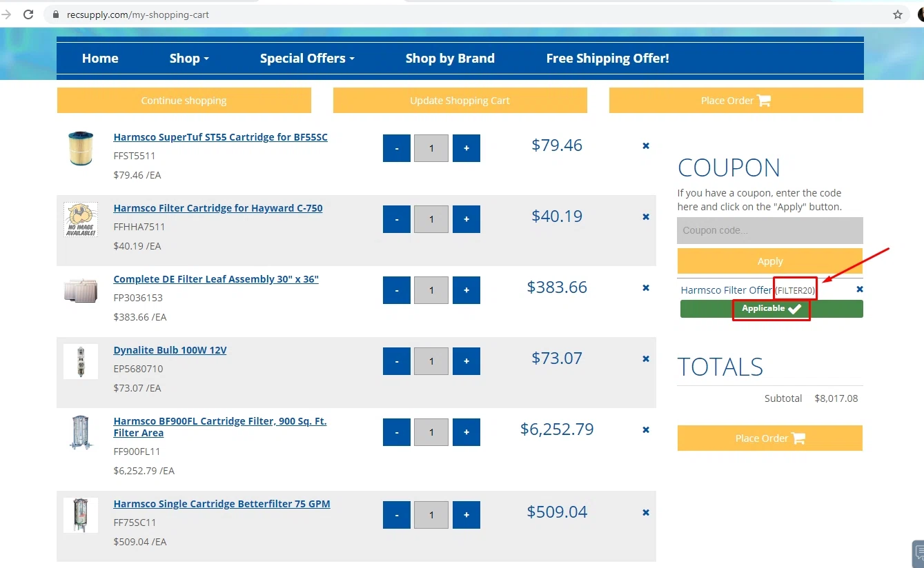This screenshot has width=924, height=568.
Task: Click the SKU text FFST5511
Action: click(x=135, y=156)
